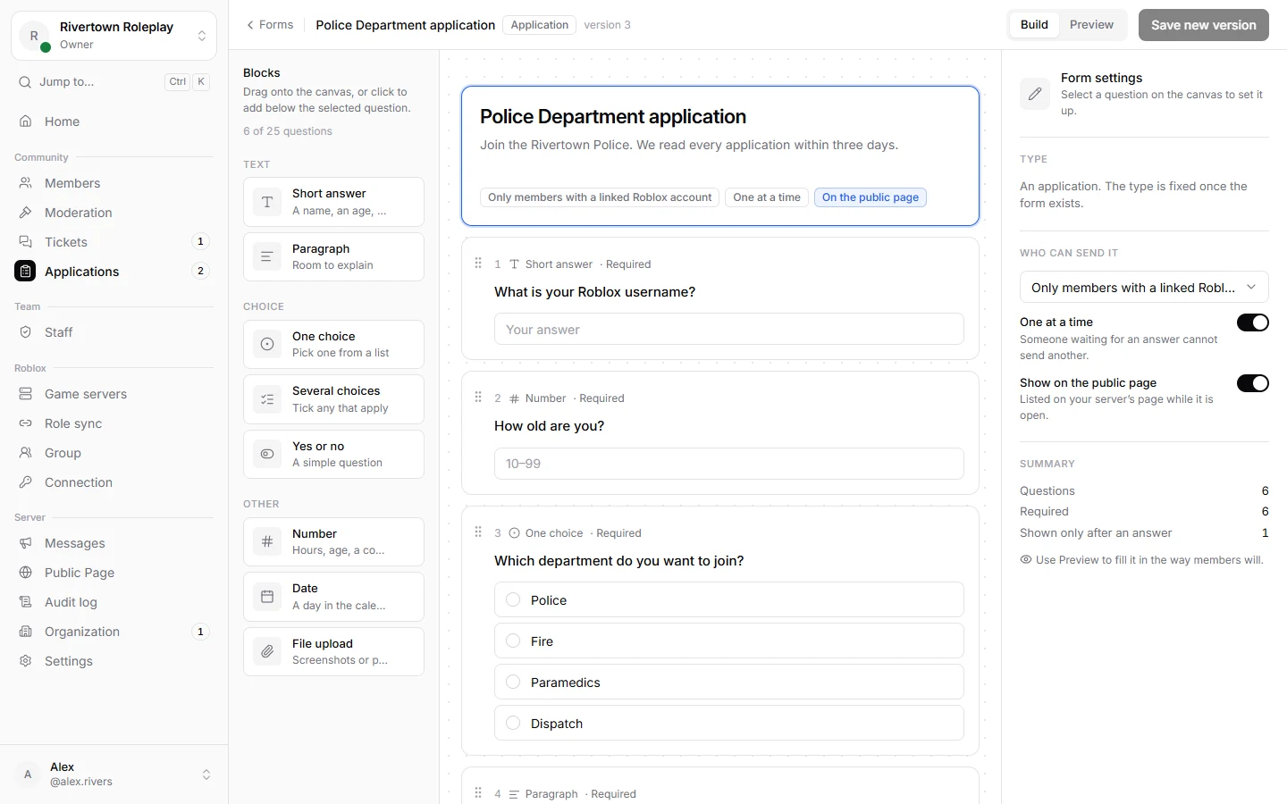Open Tickets in the sidebar

(114, 242)
